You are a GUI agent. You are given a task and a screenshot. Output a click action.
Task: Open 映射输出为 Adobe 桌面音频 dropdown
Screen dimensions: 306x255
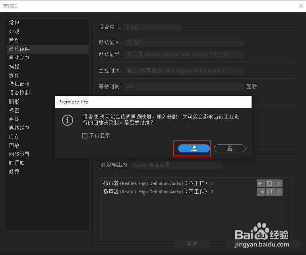point(177,165)
